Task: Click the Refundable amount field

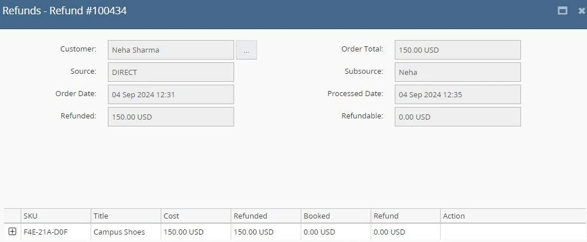Action: tap(457, 117)
